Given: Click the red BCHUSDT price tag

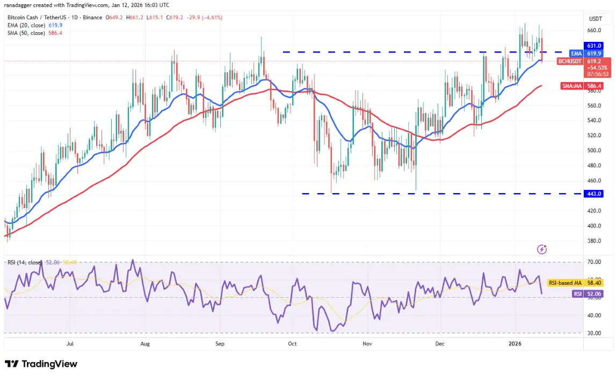Looking at the screenshot, I should click(569, 62).
